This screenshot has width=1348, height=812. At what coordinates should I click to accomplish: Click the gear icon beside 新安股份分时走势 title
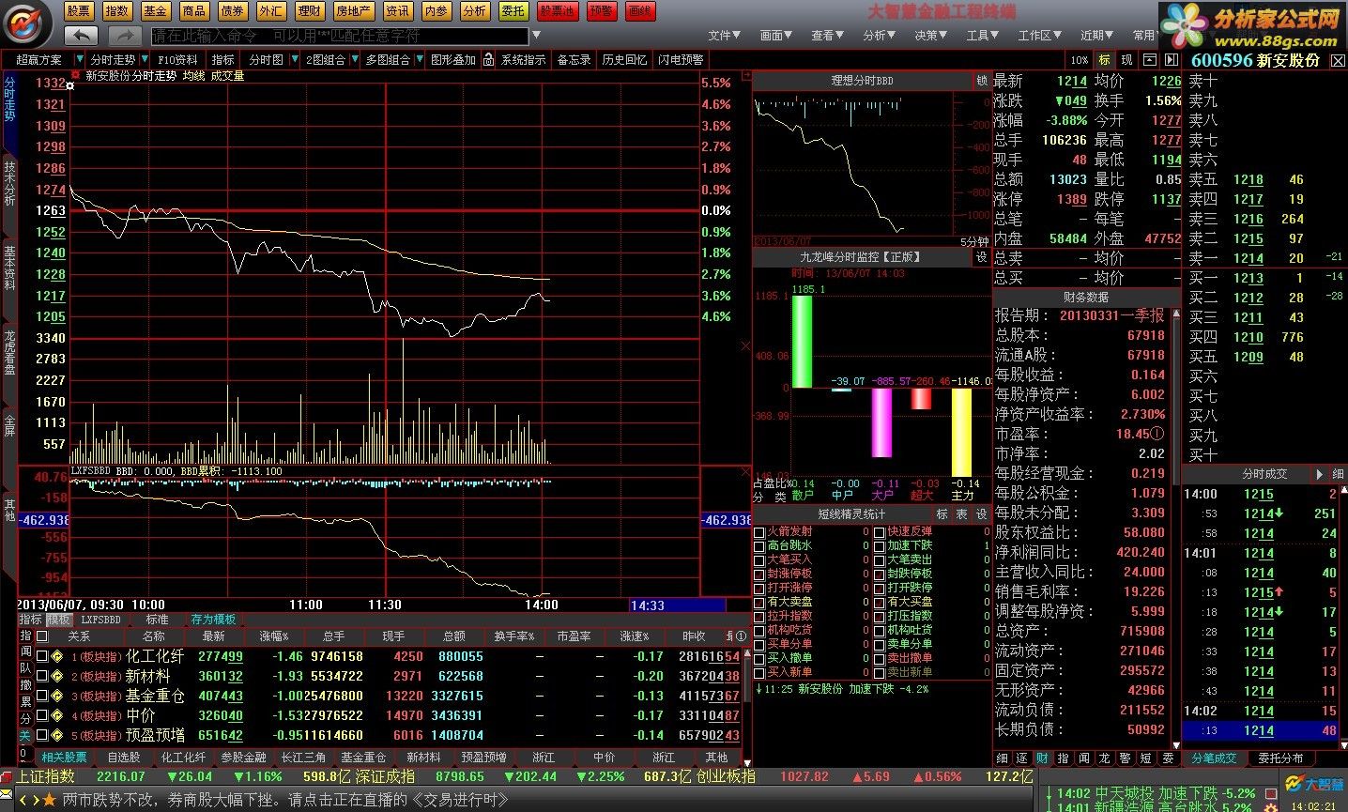[75, 75]
